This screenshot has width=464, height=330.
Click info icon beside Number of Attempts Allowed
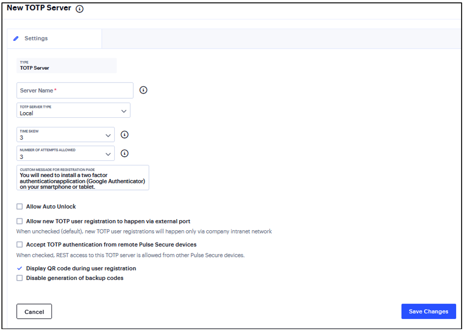click(124, 153)
